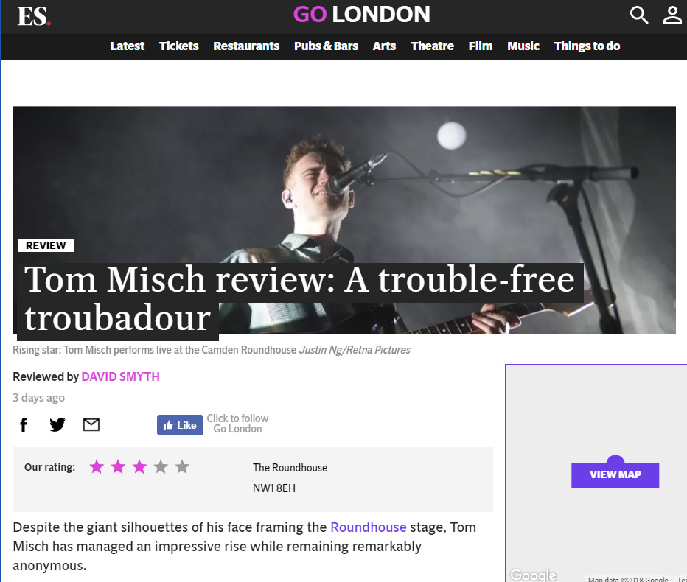Select Pubs & Bars in the navigation
The image size is (687, 582).
pyautogui.click(x=326, y=46)
